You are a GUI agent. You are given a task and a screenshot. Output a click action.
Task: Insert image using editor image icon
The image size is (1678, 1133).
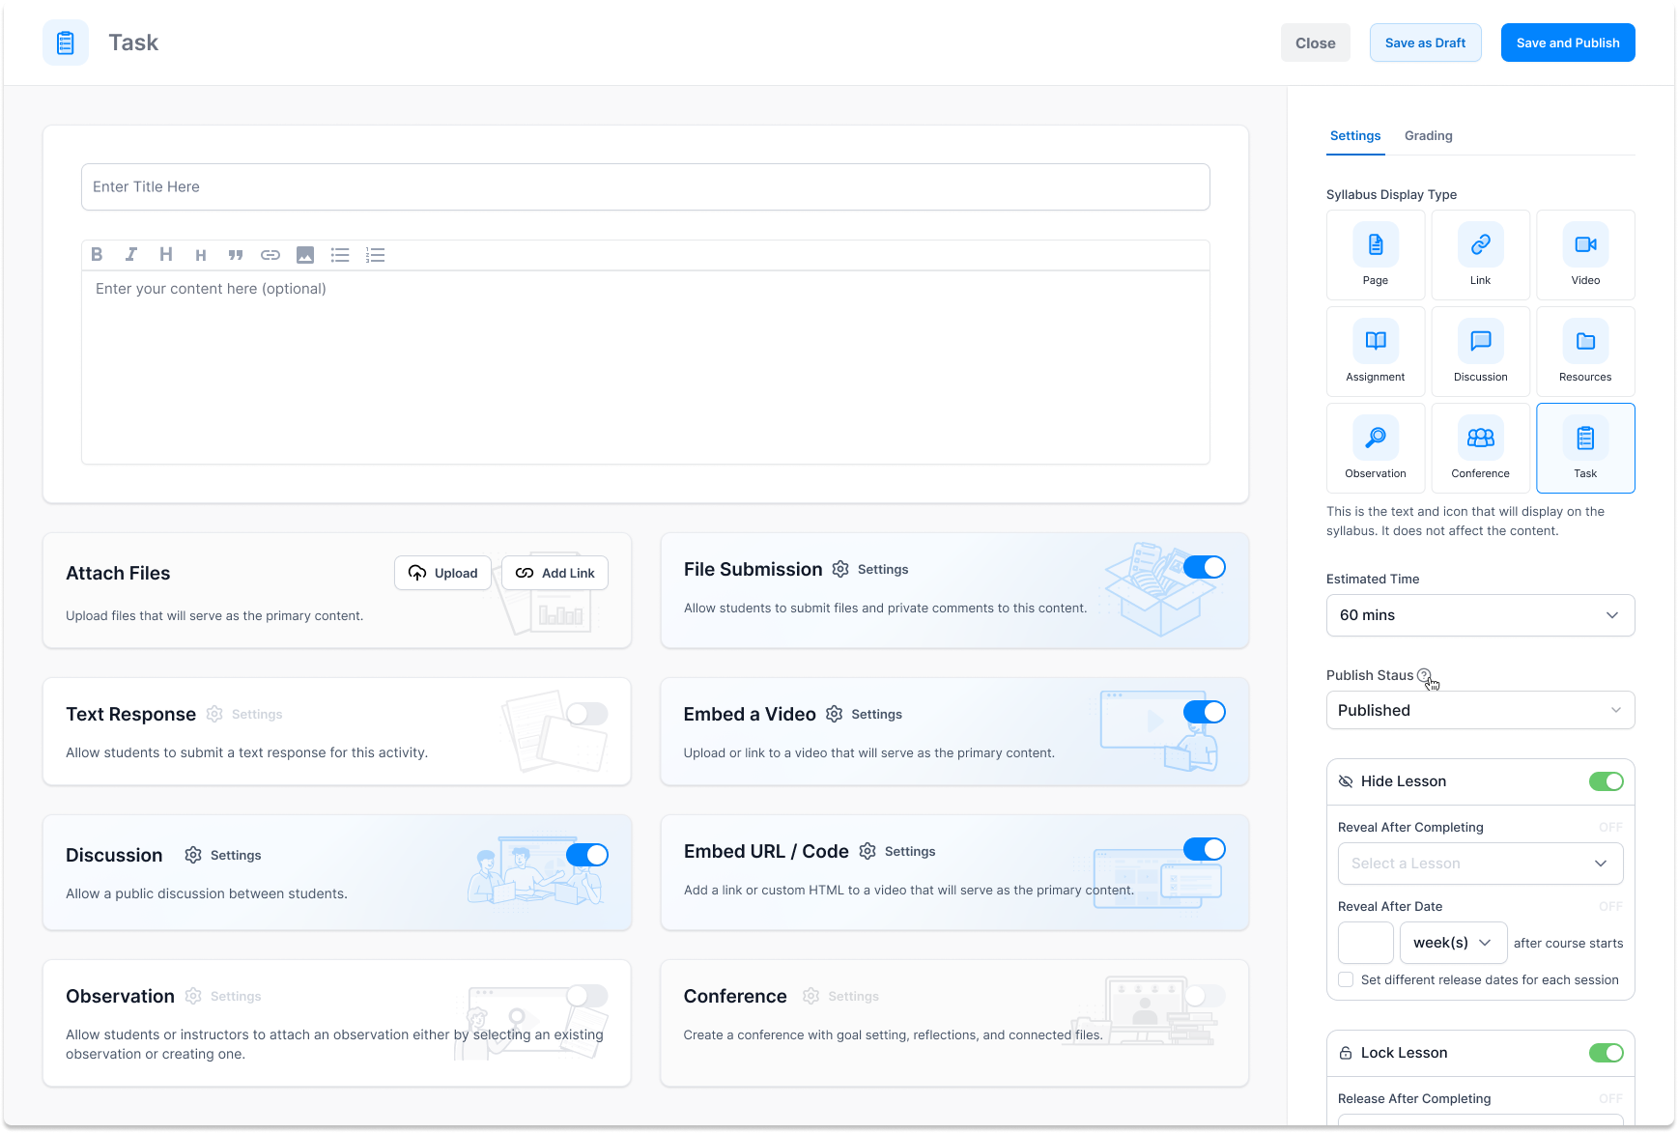(305, 255)
